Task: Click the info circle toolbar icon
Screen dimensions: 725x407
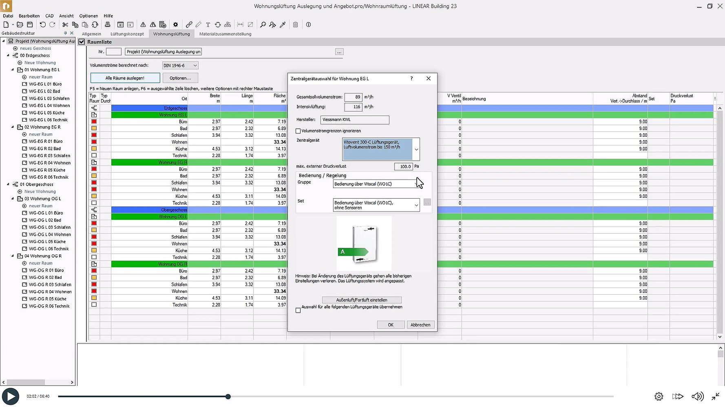Action: pyautogui.click(x=309, y=25)
